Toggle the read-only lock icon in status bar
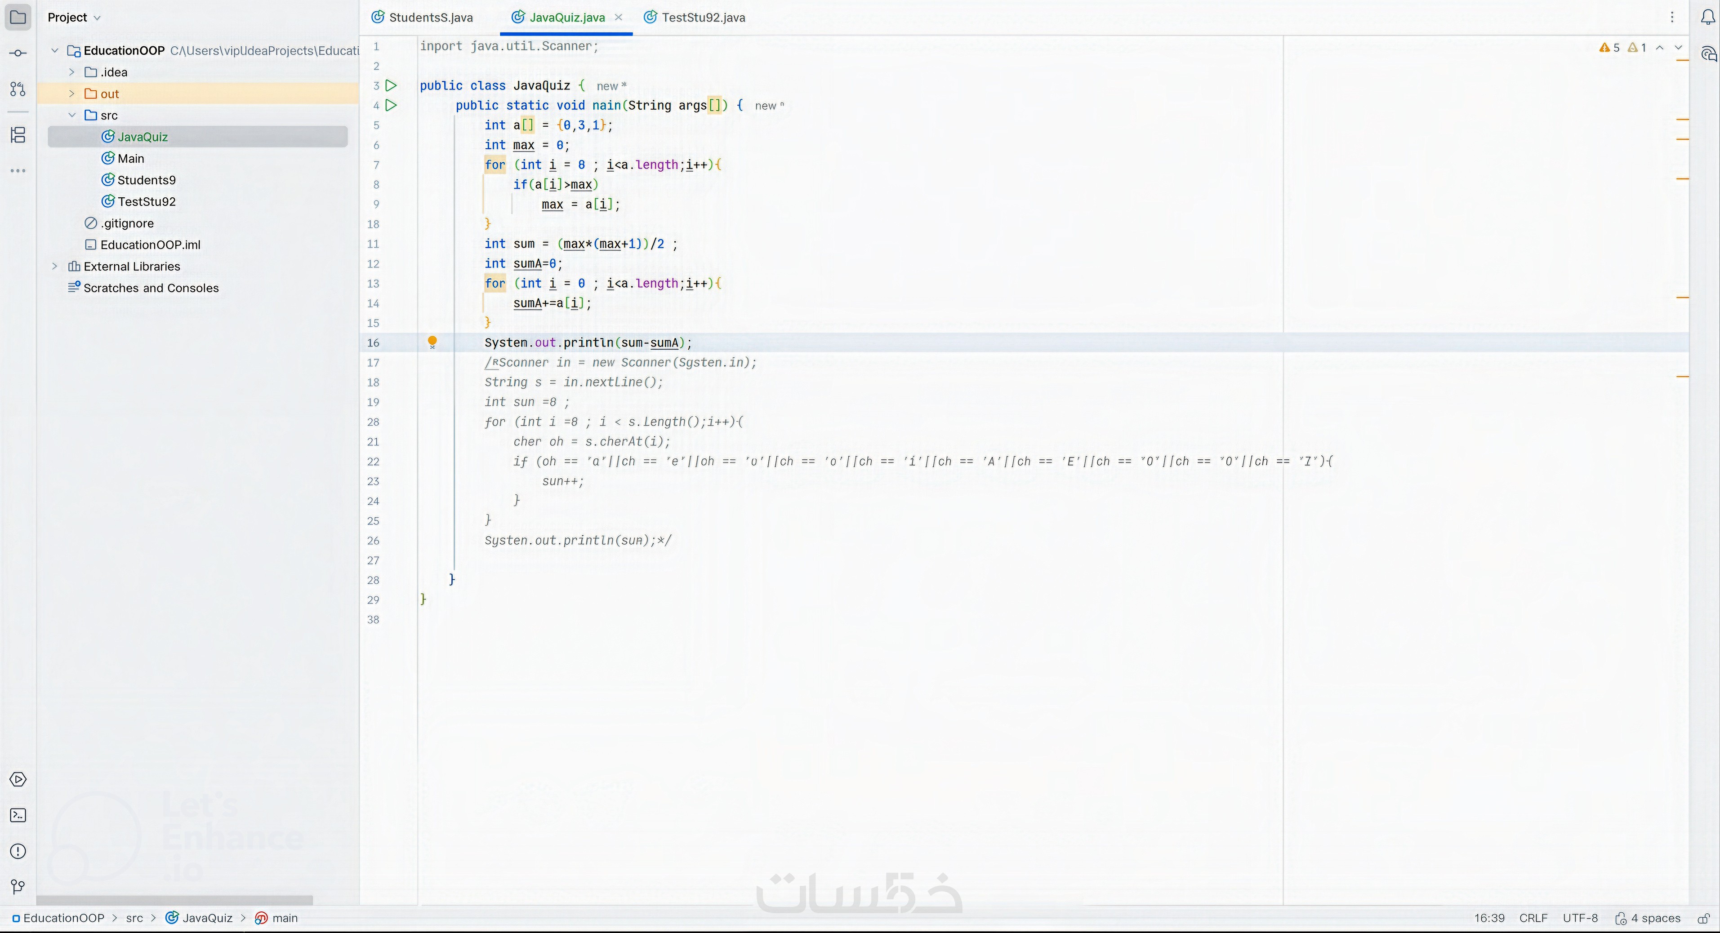The height and width of the screenshot is (933, 1720). [1703, 919]
